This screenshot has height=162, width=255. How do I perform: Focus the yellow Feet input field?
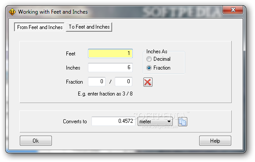pos(110,53)
